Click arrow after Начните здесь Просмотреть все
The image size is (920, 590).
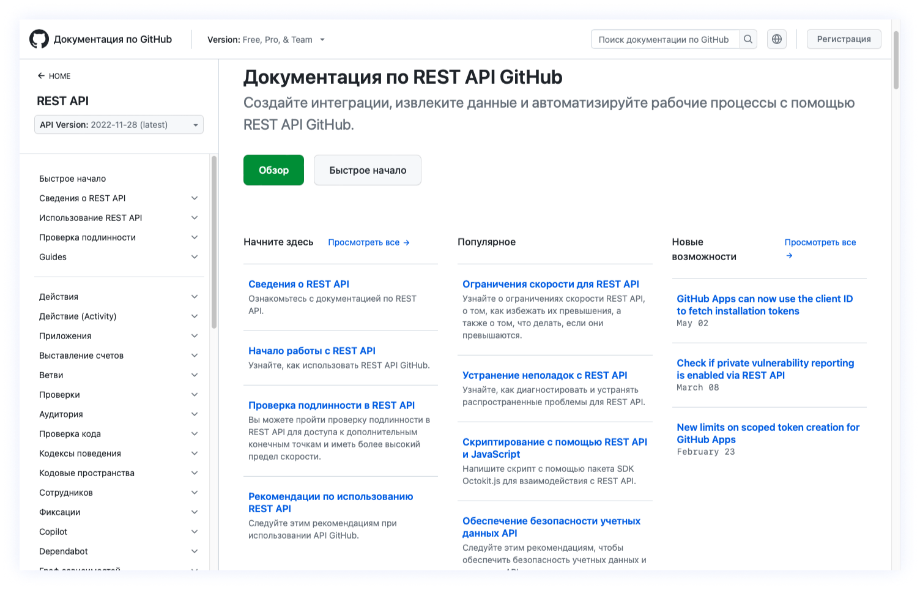407,242
